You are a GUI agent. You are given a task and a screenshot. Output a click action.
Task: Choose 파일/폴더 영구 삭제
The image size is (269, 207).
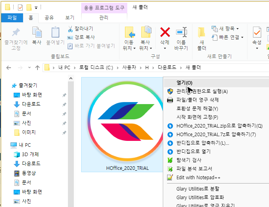pyautogui.click(x=217, y=100)
